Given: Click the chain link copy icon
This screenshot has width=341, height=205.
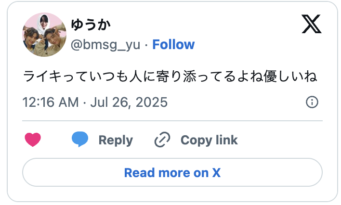Looking at the screenshot, I should 162,140.
